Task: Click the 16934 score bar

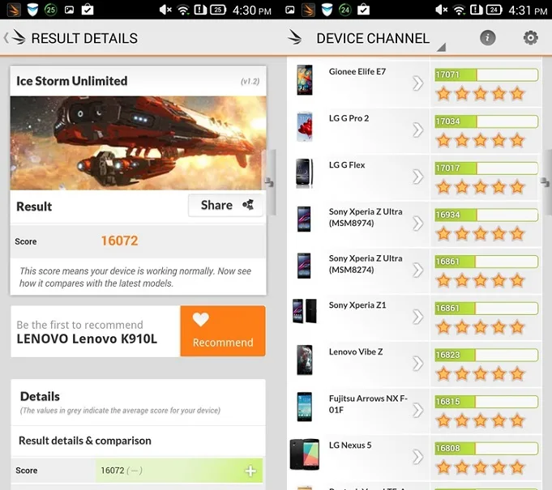Action: coord(486,215)
